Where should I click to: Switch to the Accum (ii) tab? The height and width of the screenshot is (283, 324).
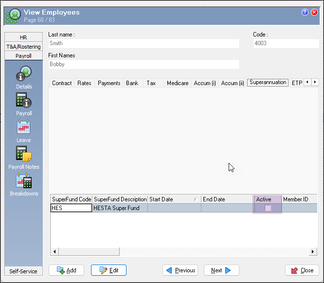click(233, 83)
